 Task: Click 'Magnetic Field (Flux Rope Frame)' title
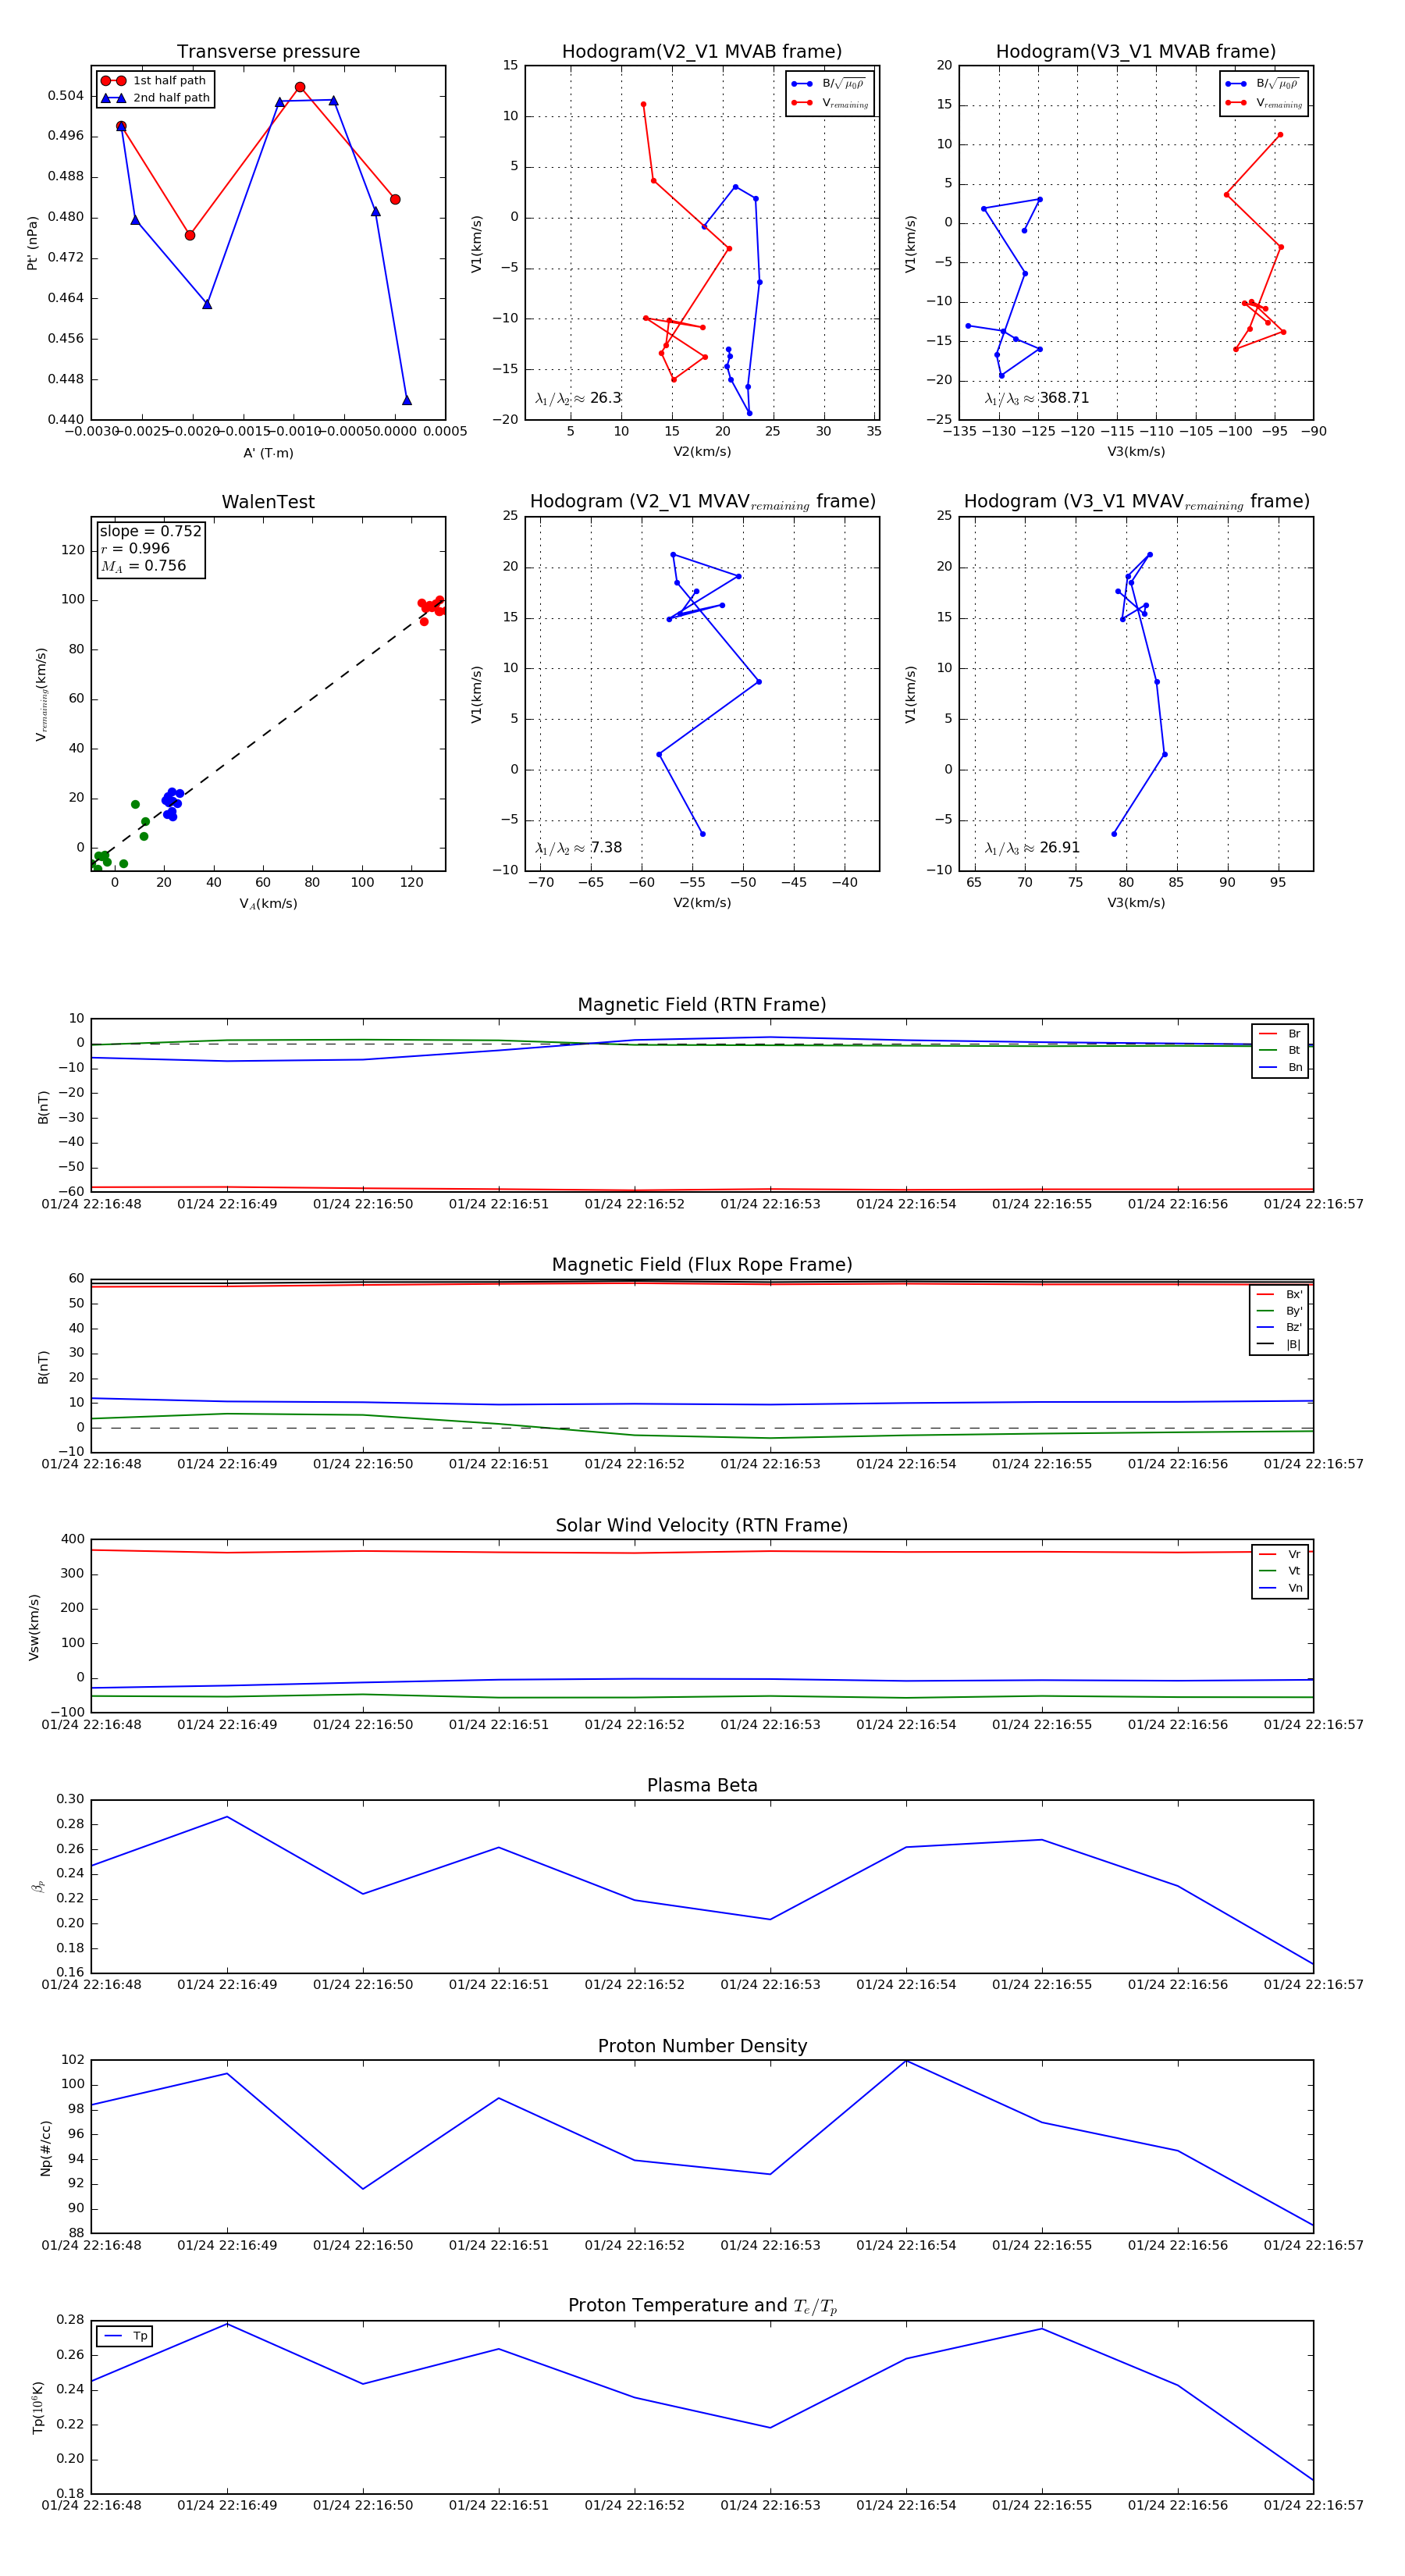(x=702, y=1265)
